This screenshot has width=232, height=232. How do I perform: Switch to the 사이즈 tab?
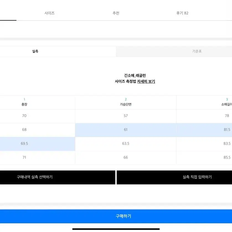pos(50,13)
